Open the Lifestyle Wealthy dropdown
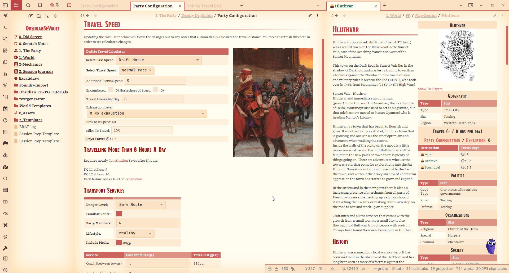The width and height of the screenshot is (509, 273). tap(135, 233)
